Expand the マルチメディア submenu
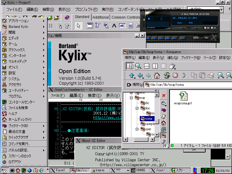The width and height of the screenshot is (232, 174). pyautogui.click(x=24, y=61)
